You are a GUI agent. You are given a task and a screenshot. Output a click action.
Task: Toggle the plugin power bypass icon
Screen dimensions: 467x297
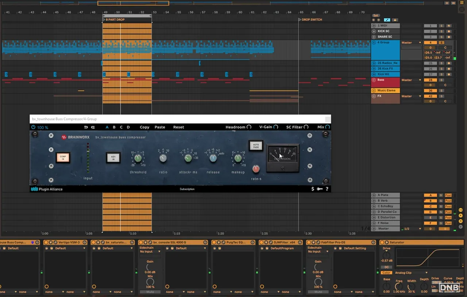click(34, 127)
